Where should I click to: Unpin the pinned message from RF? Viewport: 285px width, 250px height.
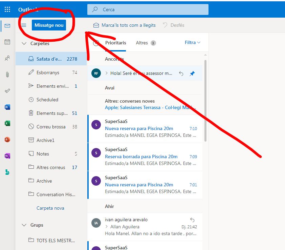(192, 74)
